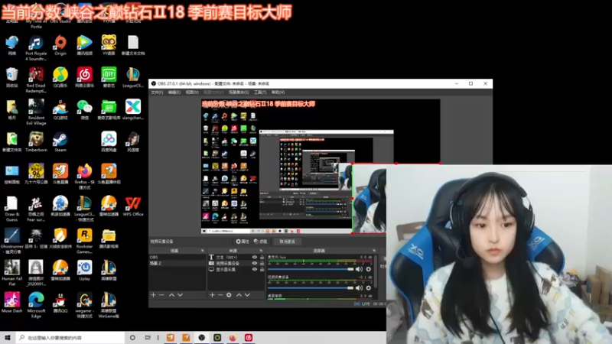Mute the video capture device audio channel
This screenshot has width=612, height=344.
(359, 288)
